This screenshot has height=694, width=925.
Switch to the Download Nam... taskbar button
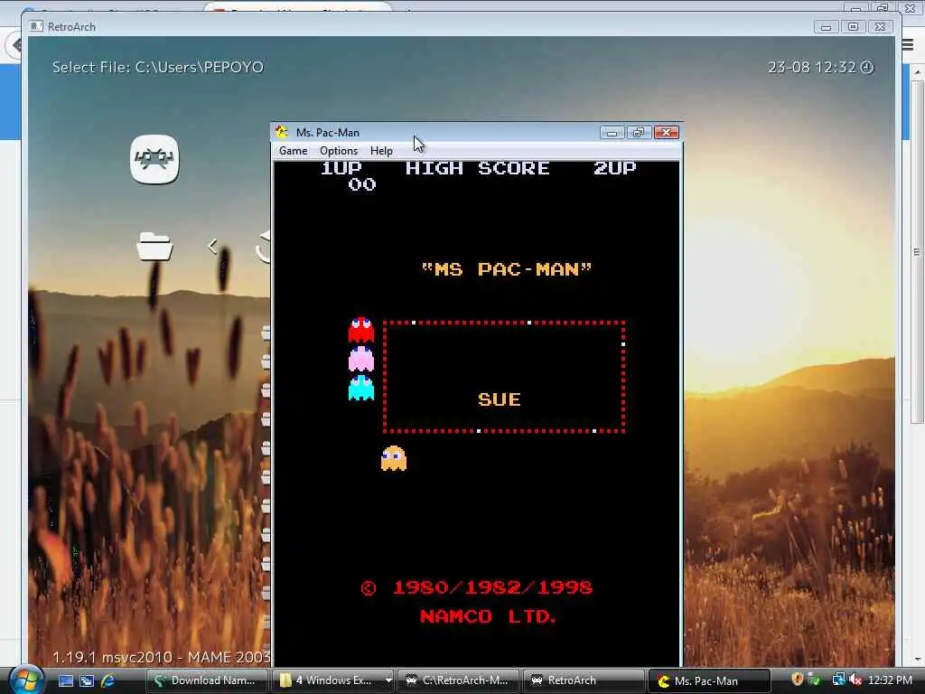(207, 680)
